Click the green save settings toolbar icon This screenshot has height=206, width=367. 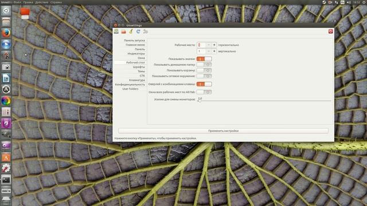click(116, 31)
